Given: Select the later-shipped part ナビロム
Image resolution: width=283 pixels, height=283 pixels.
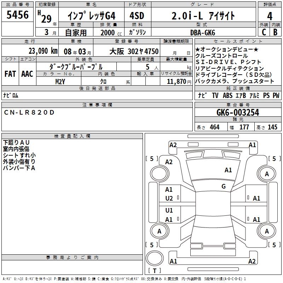Looking at the screenshot, I should 11,96.
